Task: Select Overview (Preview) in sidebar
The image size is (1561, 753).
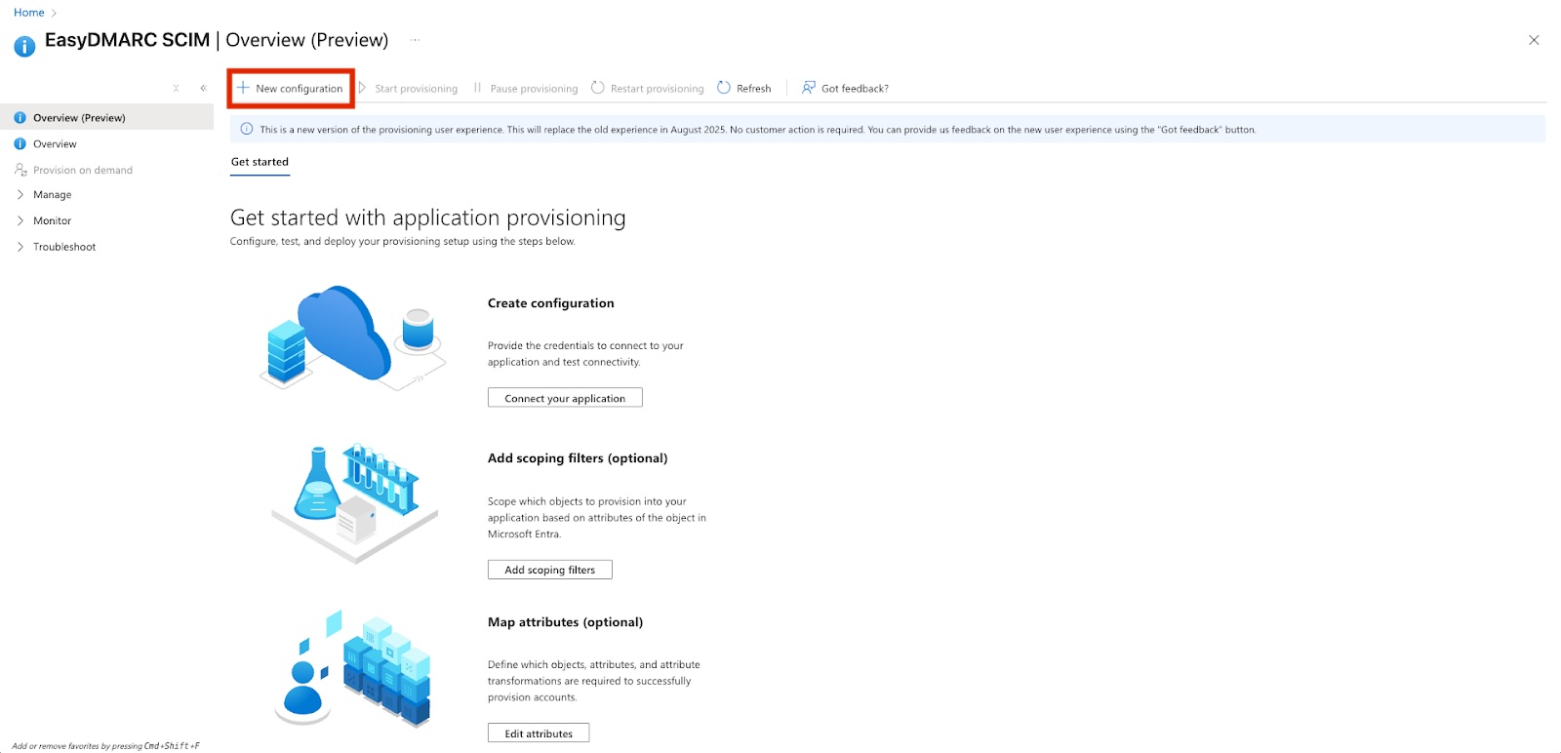Action: point(106,118)
